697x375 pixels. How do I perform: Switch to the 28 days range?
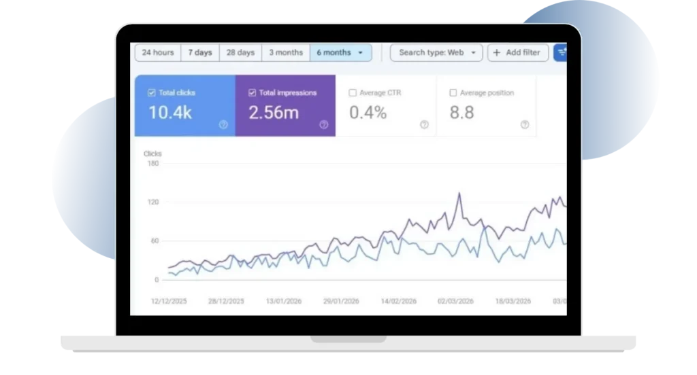[x=240, y=52]
